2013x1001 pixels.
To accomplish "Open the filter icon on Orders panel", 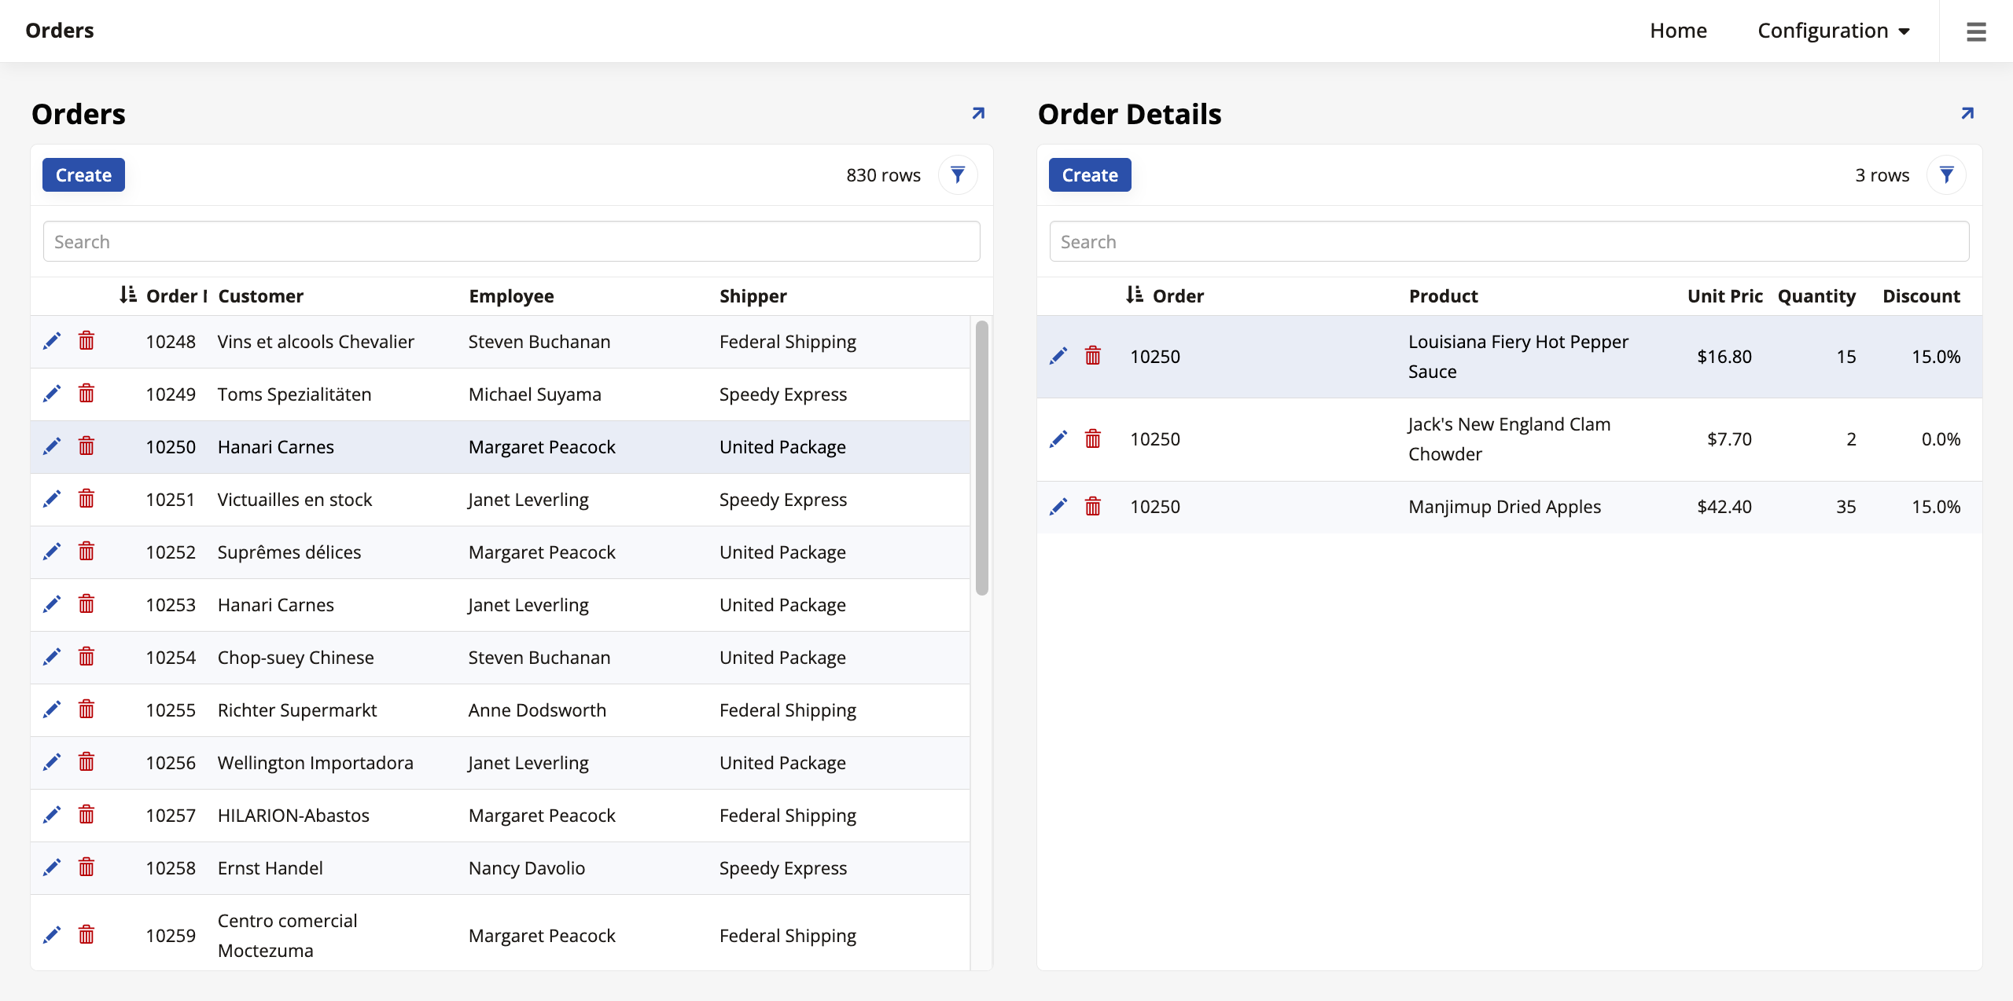I will pyautogui.click(x=957, y=174).
